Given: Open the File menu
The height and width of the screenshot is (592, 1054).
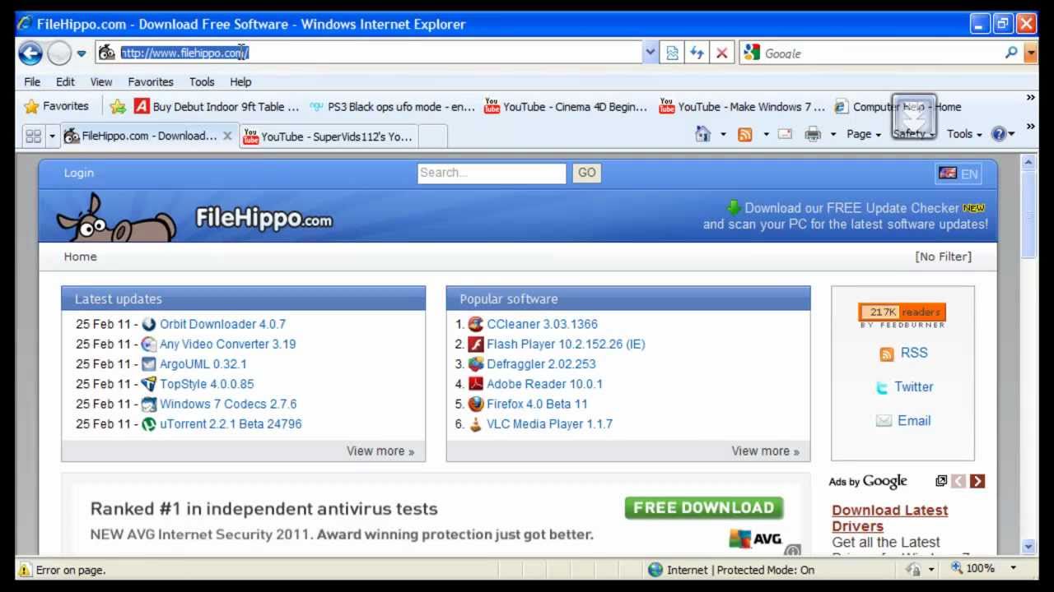Looking at the screenshot, I should pyautogui.click(x=32, y=81).
